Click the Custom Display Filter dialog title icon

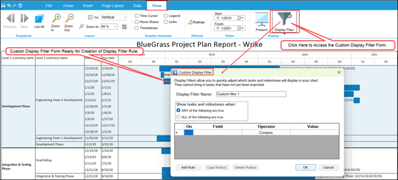point(175,72)
